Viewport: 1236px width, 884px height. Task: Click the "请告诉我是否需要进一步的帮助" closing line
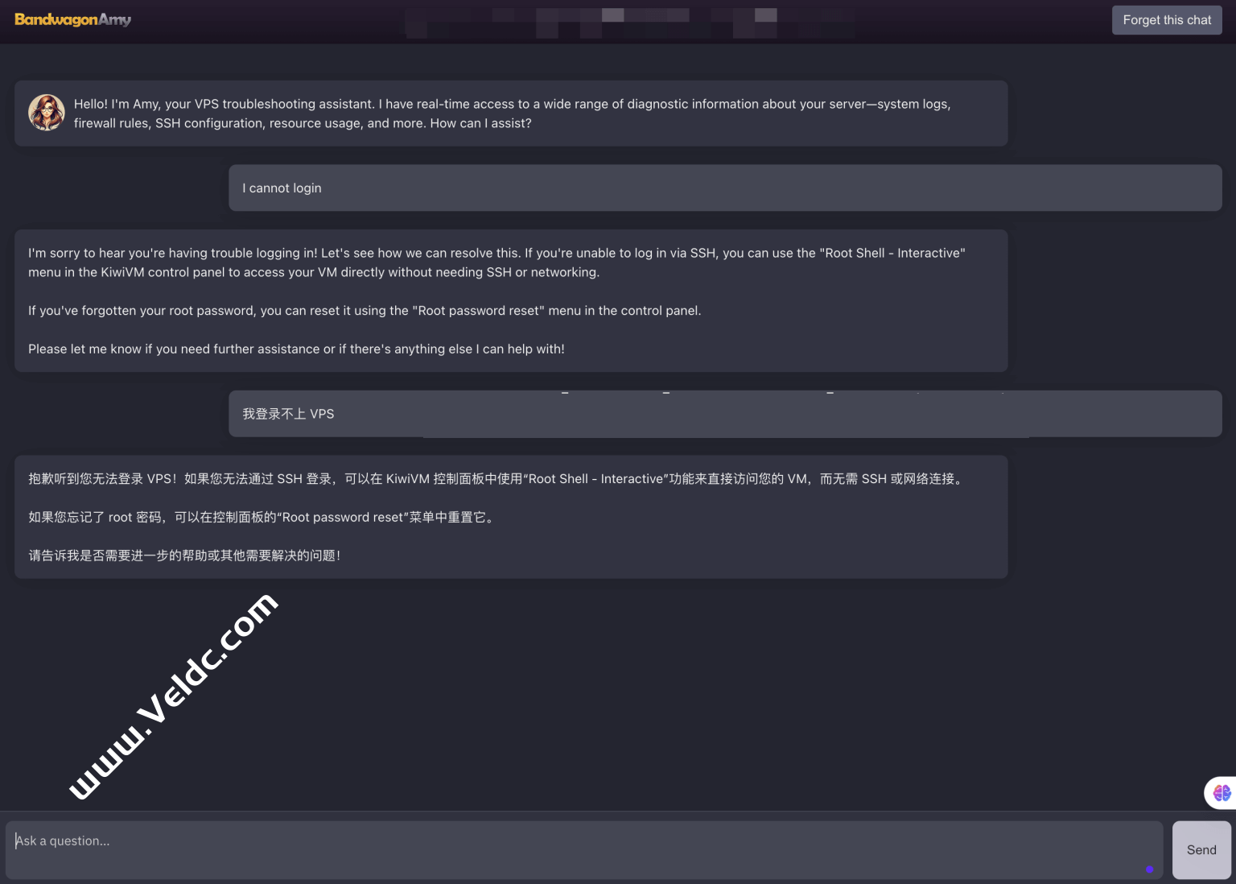(x=185, y=556)
